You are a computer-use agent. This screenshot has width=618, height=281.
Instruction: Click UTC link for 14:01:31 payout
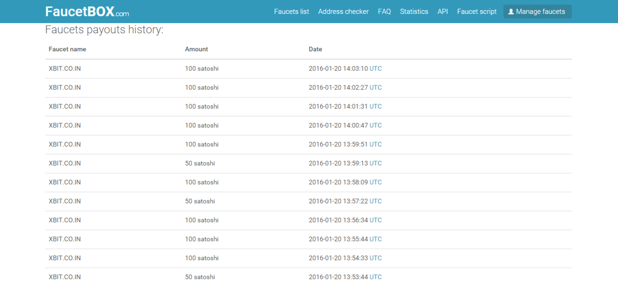click(x=375, y=106)
